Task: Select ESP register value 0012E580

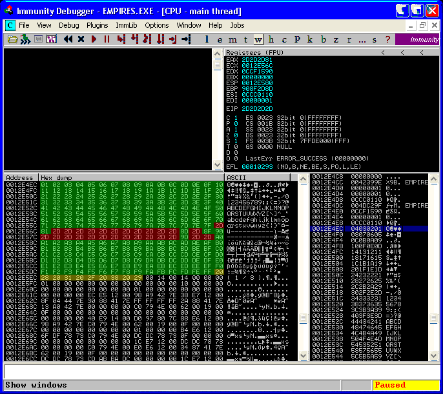Action: pyautogui.click(x=257, y=83)
